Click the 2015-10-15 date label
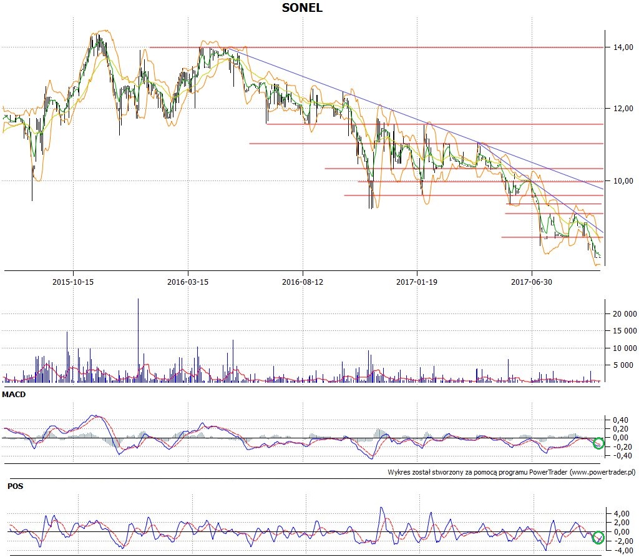639x557 pixels. pos(73,282)
